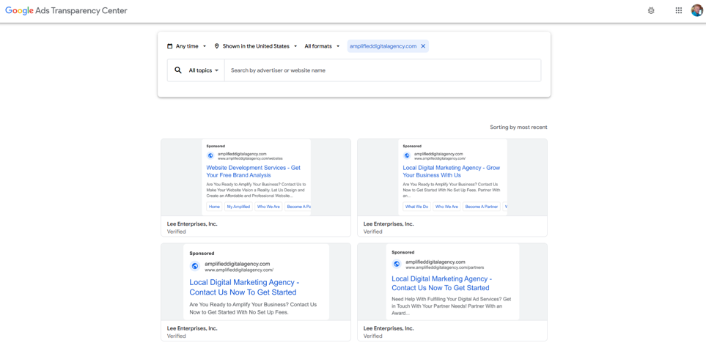706x362 pixels.
Task: Click the search magnifier icon
Action: coord(178,70)
